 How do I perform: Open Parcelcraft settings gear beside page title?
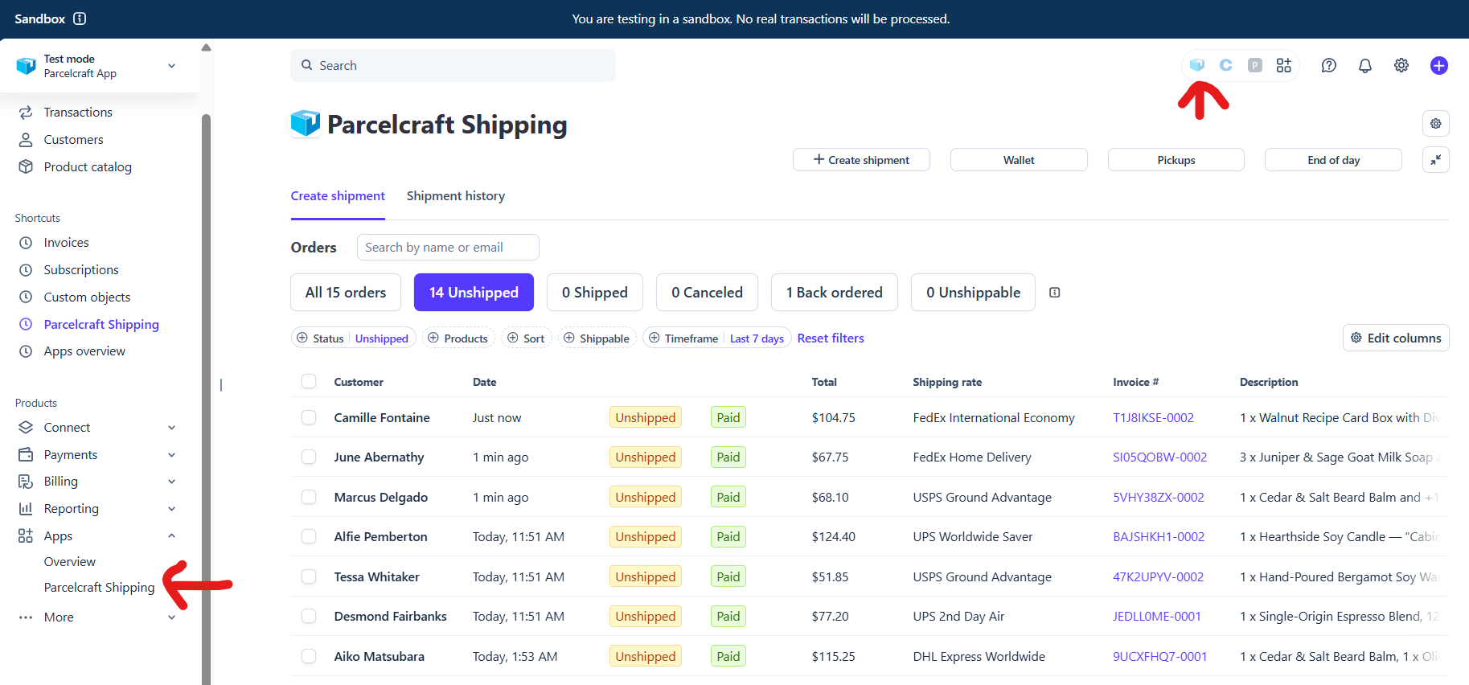coord(1436,124)
